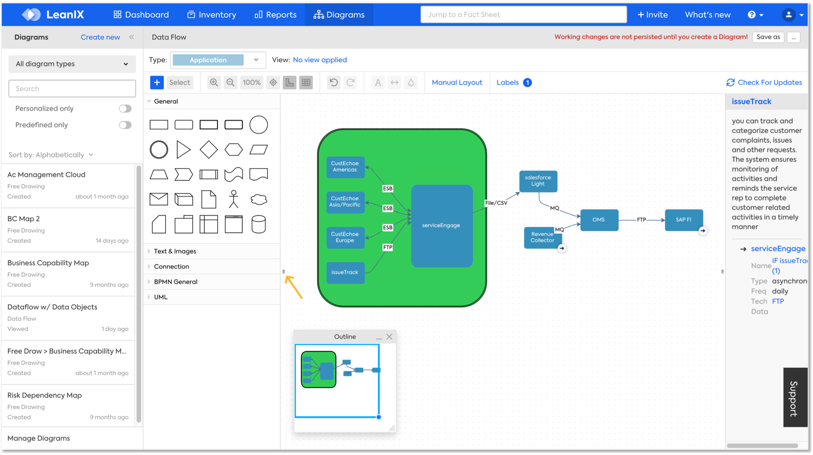Toggle the grid display icon

pos(306,82)
